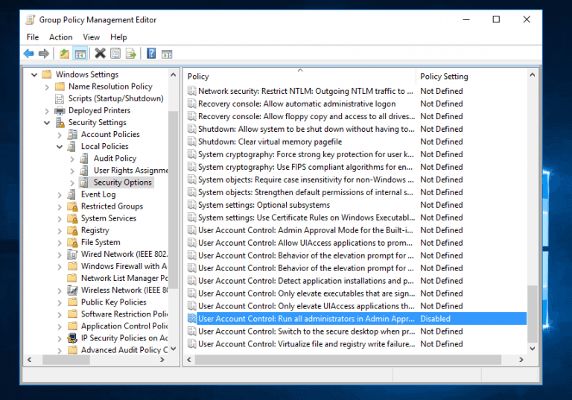The height and width of the screenshot is (400, 572).
Task: Collapse the Security Settings node
Action: (47, 123)
